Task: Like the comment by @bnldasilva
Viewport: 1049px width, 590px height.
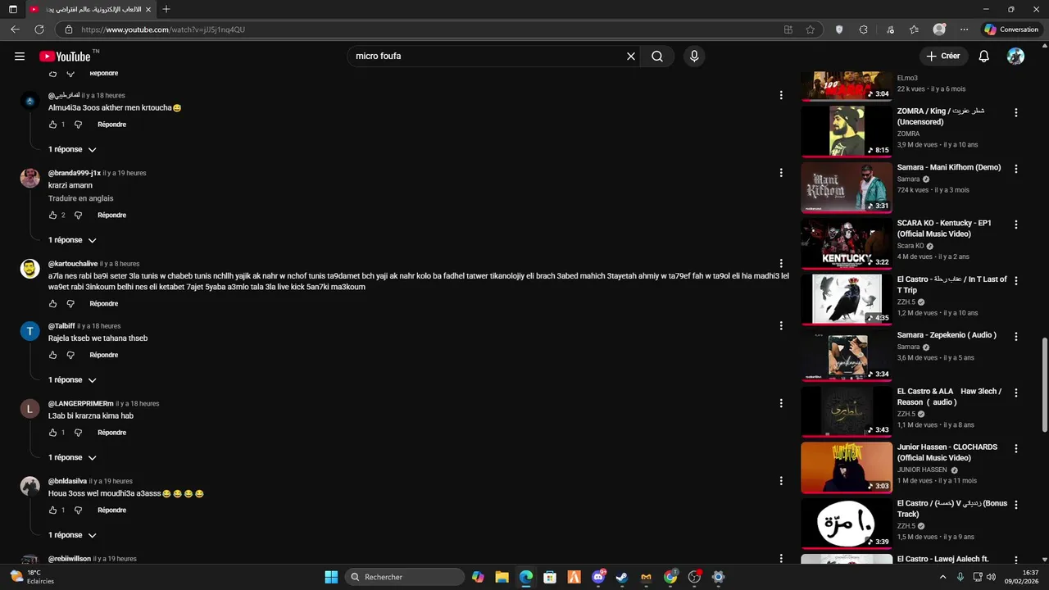Action: (52, 511)
